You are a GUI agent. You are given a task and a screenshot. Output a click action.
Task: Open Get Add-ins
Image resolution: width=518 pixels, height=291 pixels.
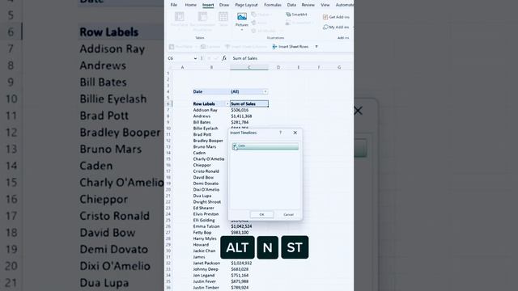[x=336, y=17]
